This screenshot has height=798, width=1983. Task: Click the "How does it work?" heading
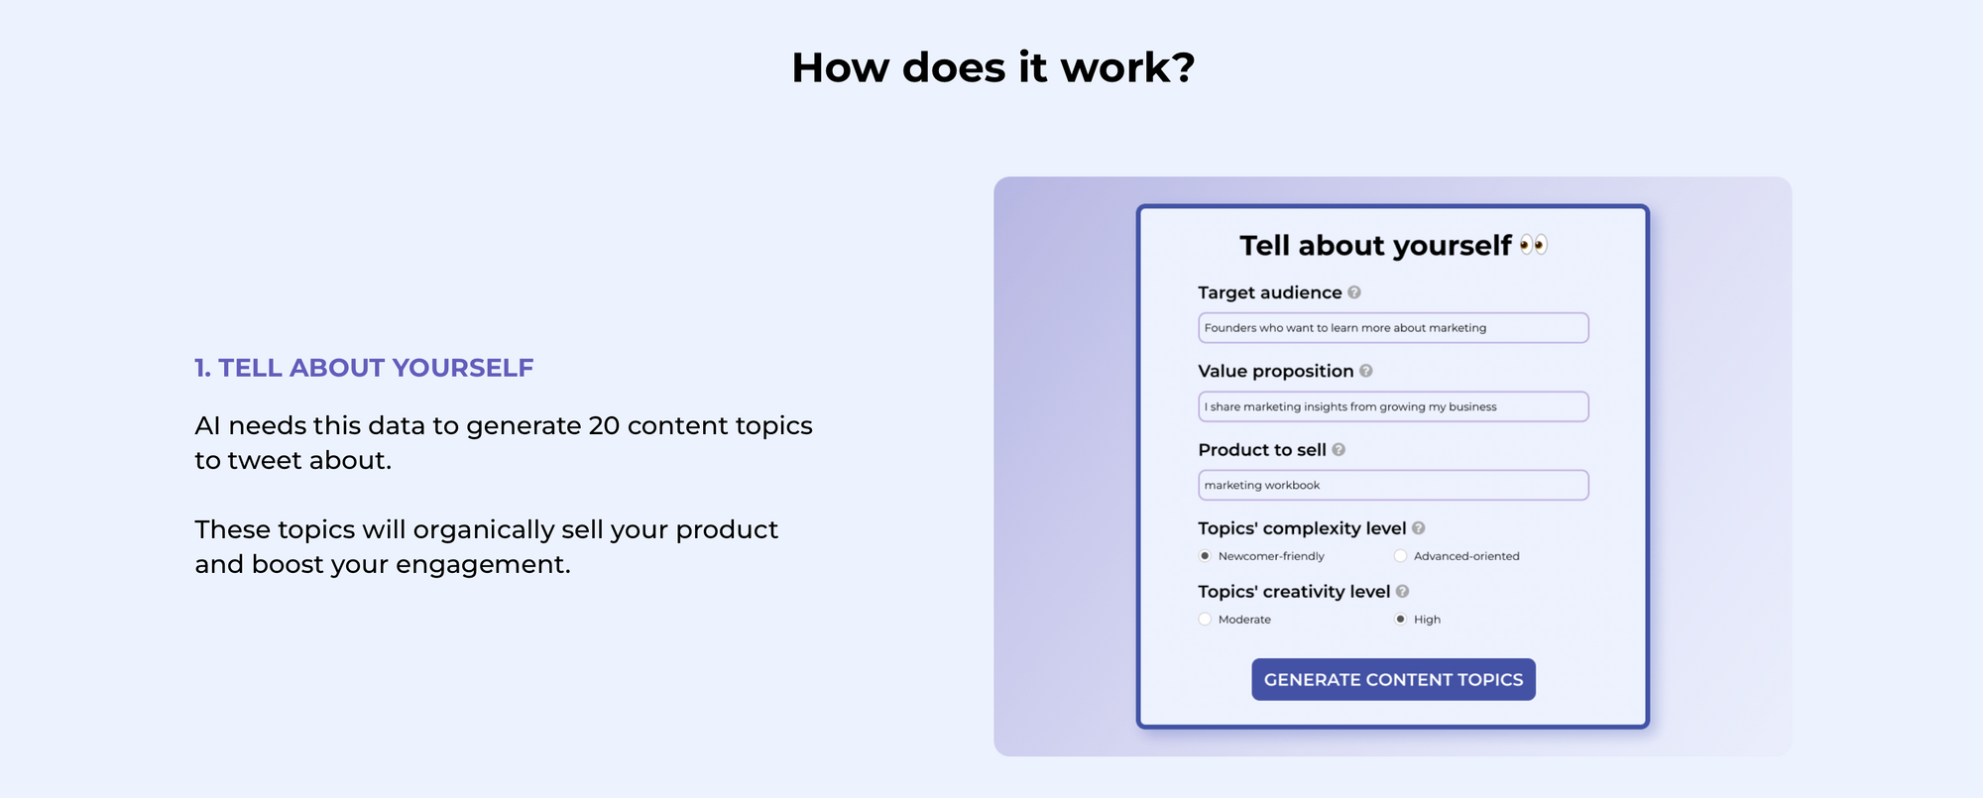pos(992,67)
